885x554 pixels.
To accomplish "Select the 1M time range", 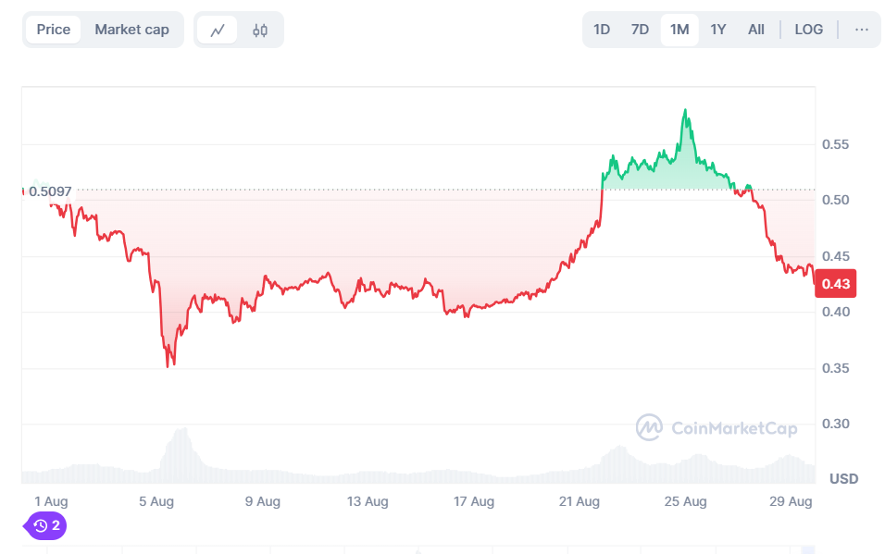I will [x=679, y=30].
